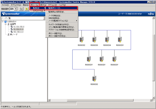Open the 機能選択 編集 dropdown

coord(16,9)
